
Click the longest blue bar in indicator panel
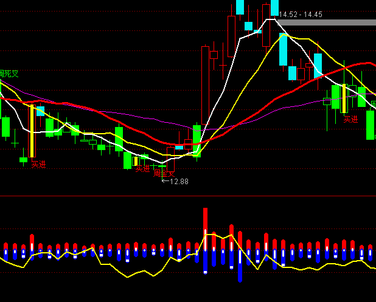(240, 266)
